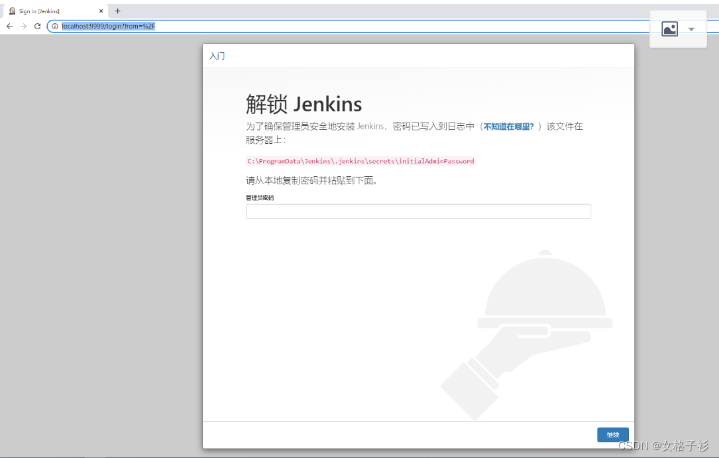Image resolution: width=719 pixels, height=458 pixels.
Task: Click the image picture icon at top right
Action: click(669, 29)
